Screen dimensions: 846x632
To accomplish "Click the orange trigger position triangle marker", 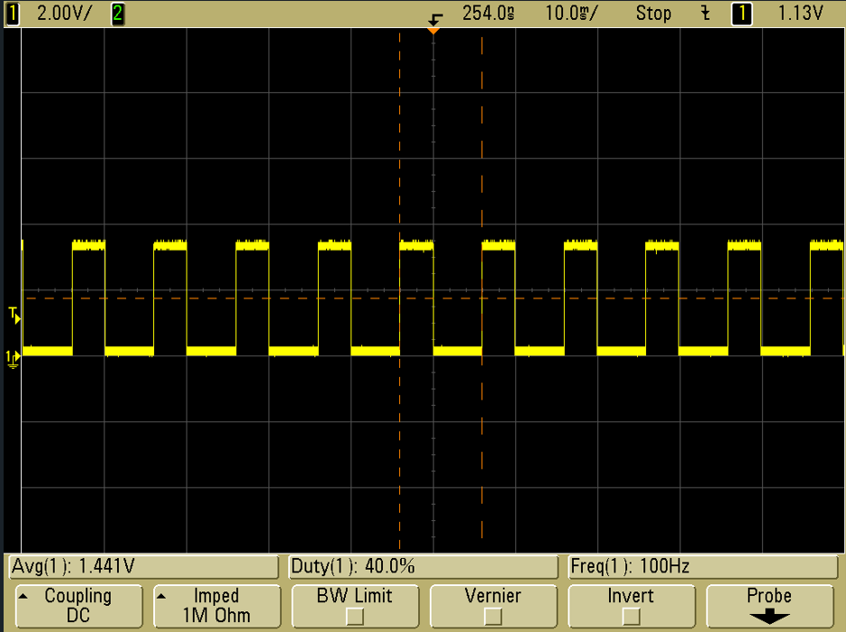I will point(433,32).
